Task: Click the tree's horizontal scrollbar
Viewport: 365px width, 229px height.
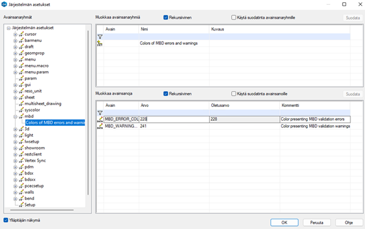Action: [42, 210]
